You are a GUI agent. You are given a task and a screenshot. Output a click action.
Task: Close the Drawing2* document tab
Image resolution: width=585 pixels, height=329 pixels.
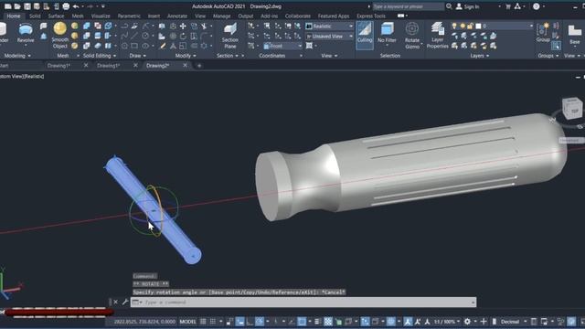(x=185, y=65)
